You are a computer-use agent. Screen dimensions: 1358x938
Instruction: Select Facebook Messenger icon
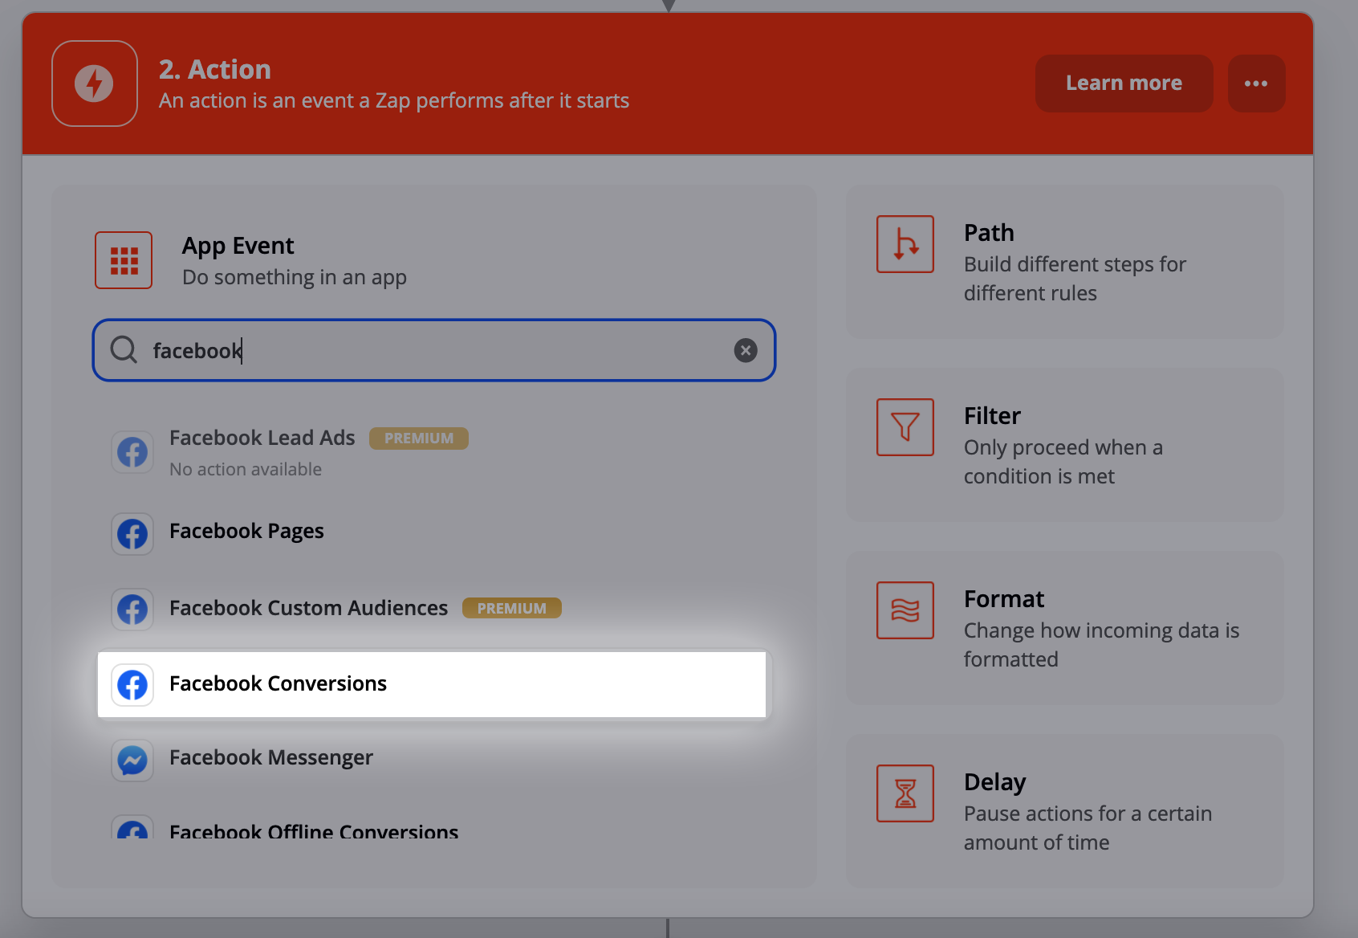(x=132, y=760)
